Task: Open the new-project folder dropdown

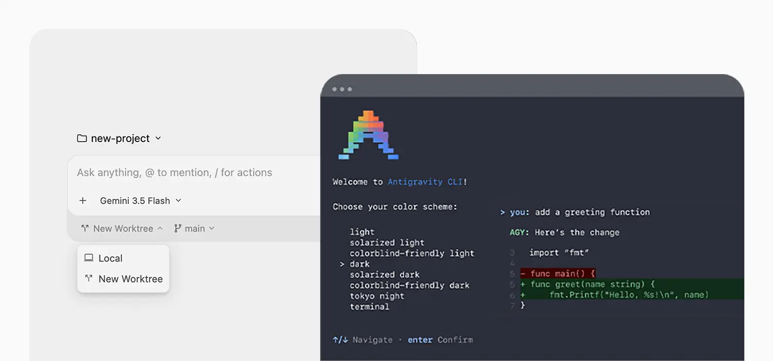Action: point(119,139)
